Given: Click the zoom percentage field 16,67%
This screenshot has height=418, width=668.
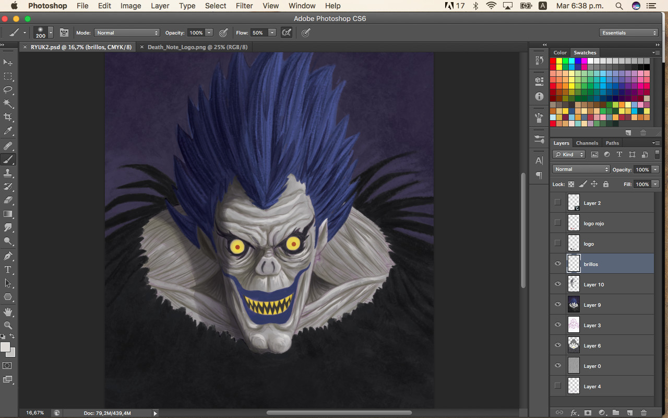Looking at the screenshot, I should [35, 413].
